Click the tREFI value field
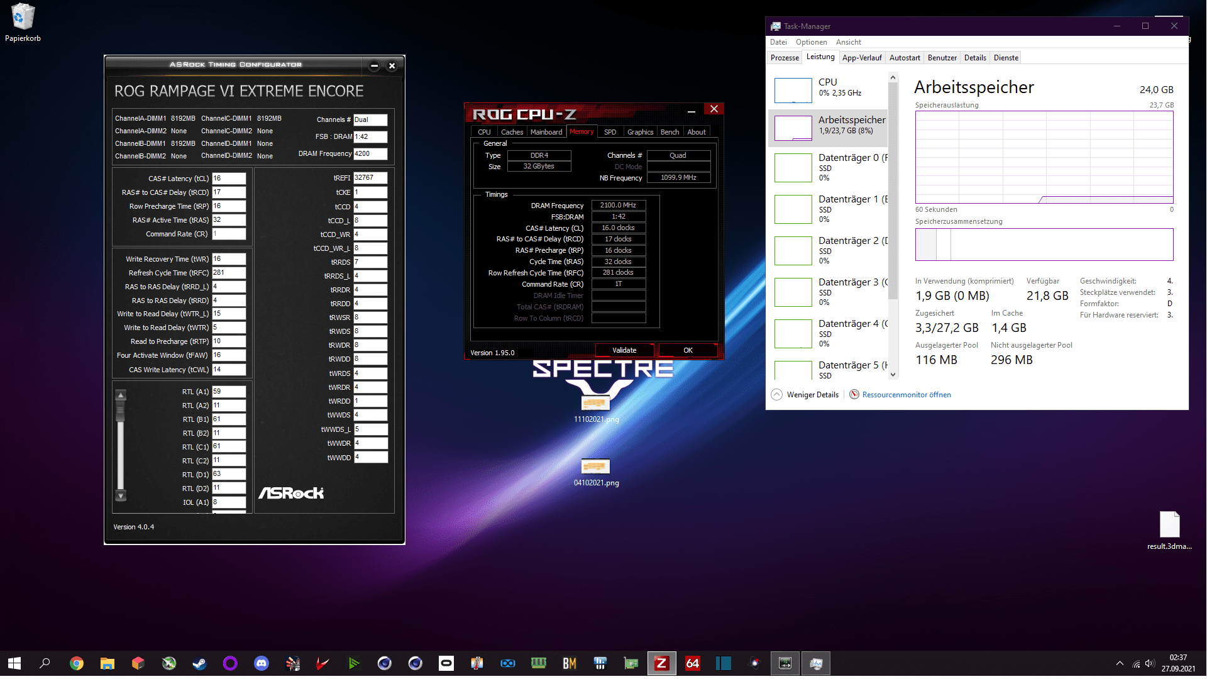The width and height of the screenshot is (1207, 679). [x=370, y=178]
